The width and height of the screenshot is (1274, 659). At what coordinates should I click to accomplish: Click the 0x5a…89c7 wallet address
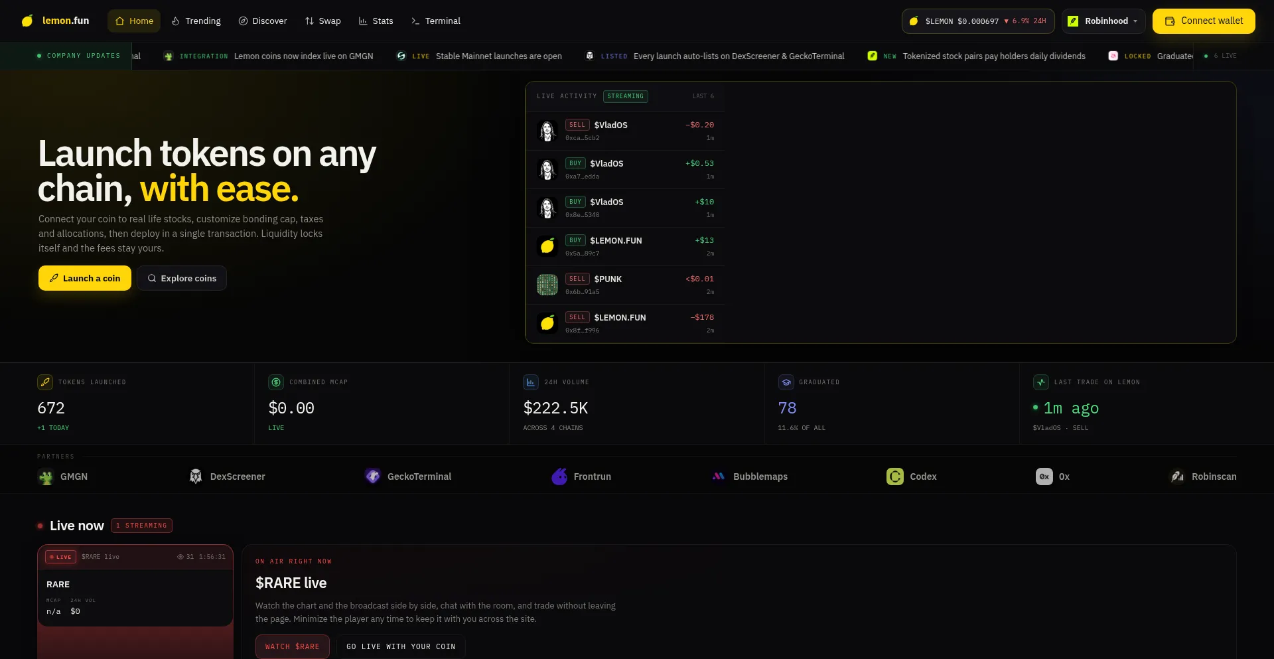click(583, 254)
